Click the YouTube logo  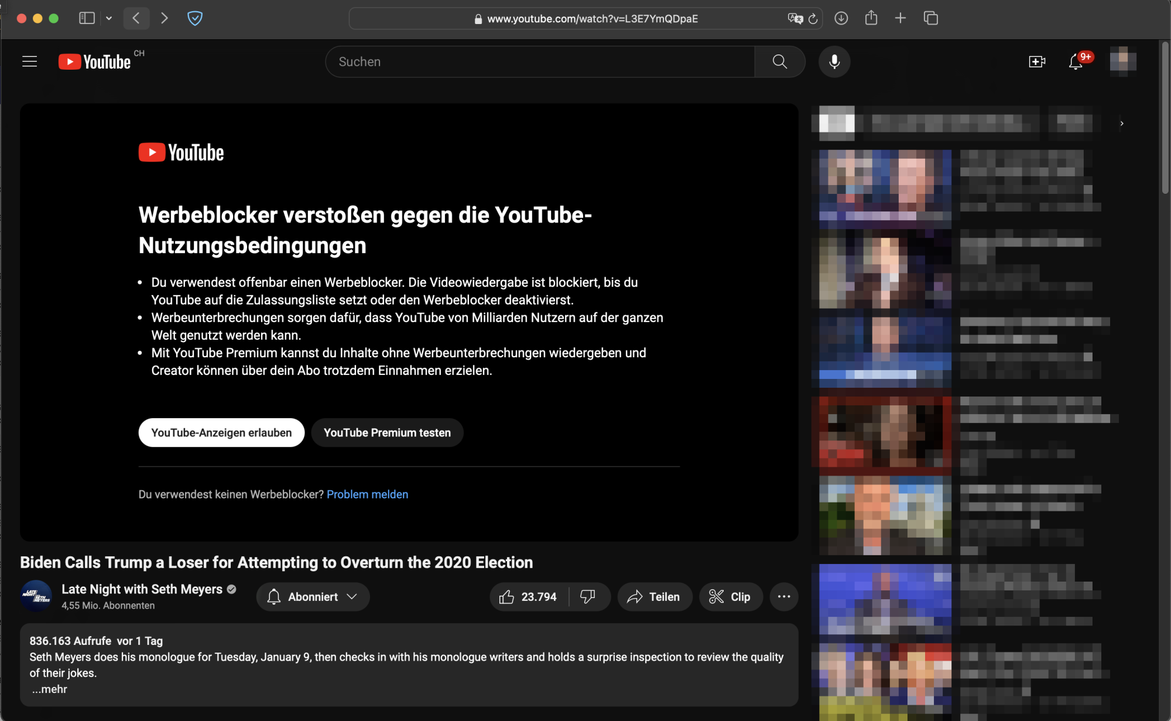click(95, 61)
